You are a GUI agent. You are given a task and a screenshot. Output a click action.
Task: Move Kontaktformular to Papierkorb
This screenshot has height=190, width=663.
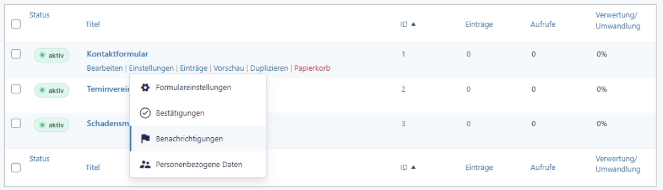point(312,68)
